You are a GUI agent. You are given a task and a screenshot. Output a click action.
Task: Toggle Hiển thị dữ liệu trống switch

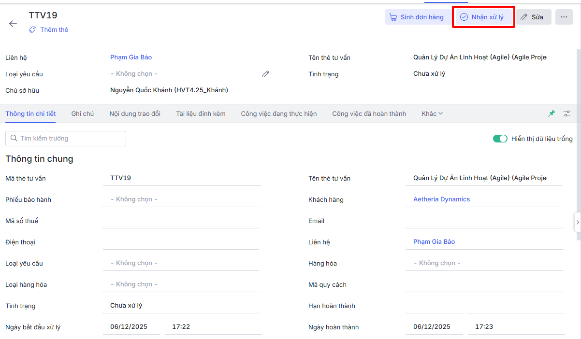coord(500,139)
